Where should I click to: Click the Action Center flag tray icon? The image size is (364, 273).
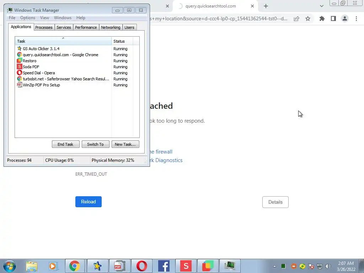pyautogui.click(x=311, y=266)
